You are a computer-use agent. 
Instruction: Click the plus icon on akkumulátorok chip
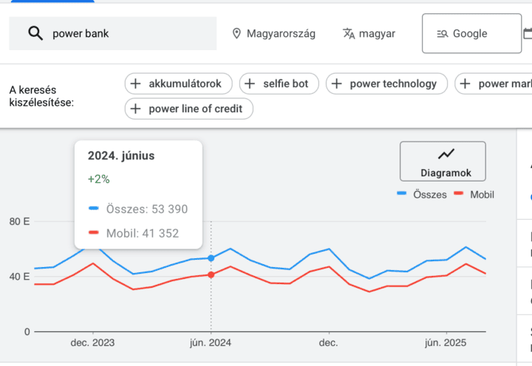point(135,83)
